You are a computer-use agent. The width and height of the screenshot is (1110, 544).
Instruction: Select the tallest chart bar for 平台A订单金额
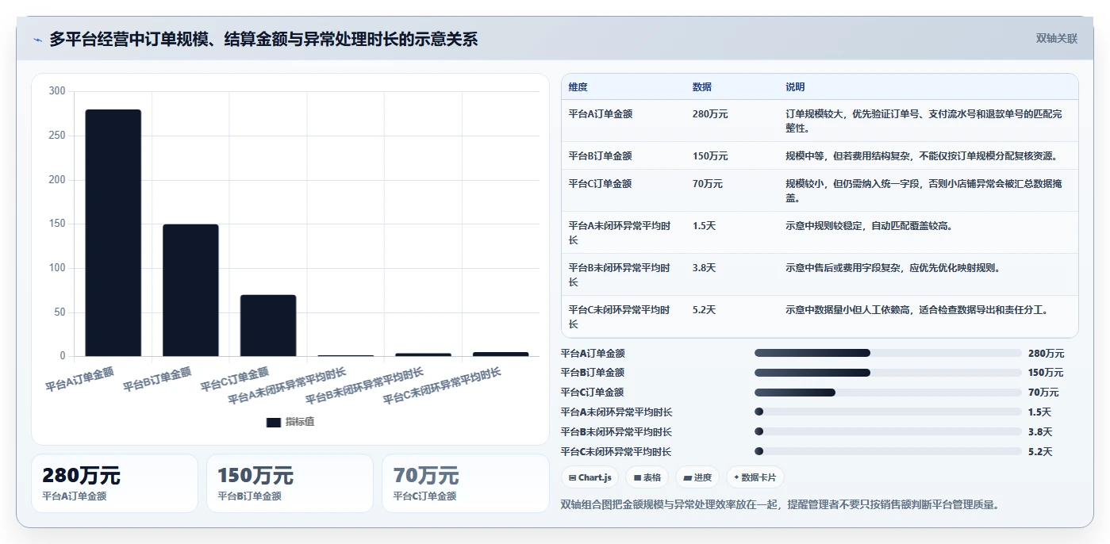point(113,233)
